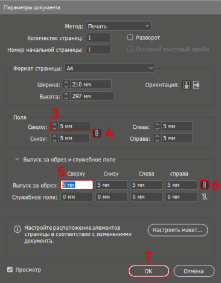
Task: Click the Сверху margin stepper
Action: click(x=54, y=126)
